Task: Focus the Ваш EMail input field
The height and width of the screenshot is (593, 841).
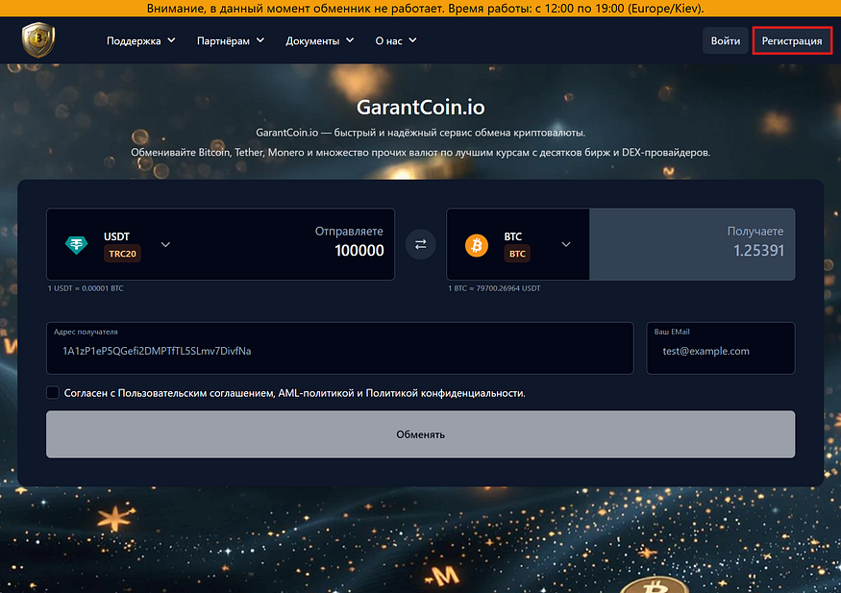Action: (x=720, y=348)
